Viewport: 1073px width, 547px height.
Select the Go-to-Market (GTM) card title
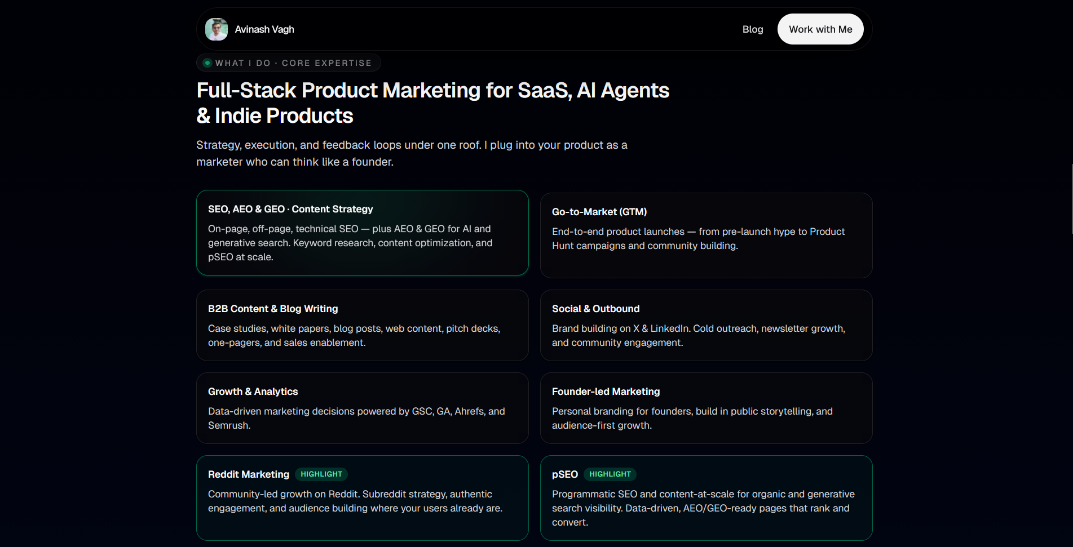[599, 212]
